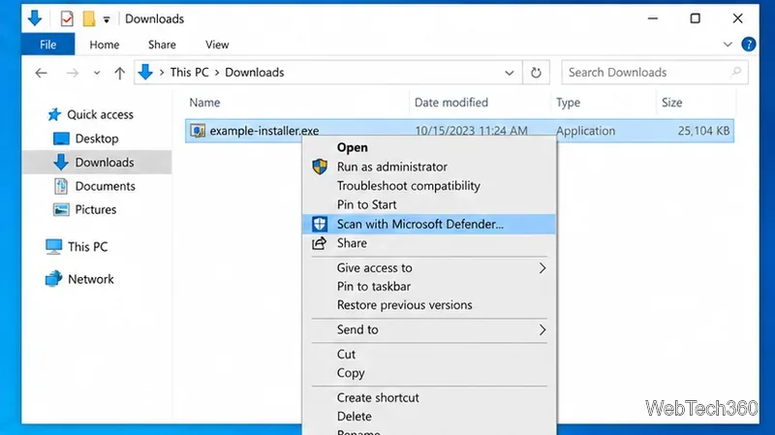Choose Troubleshoot compatibility

coord(429,186)
